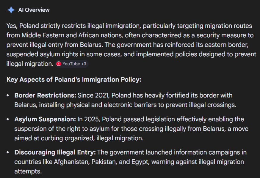Click the bullet point beside Asylum Suspension
Viewport: 260px width, 178px height.
(8, 119)
